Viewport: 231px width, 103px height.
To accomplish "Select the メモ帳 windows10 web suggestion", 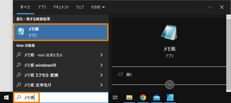I will (61, 65).
